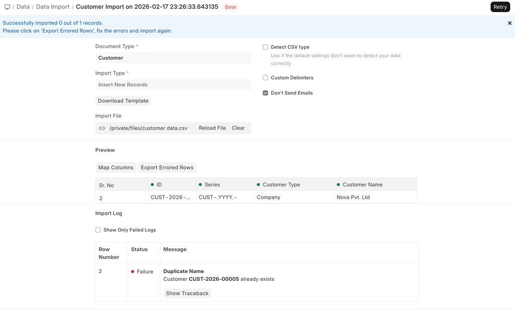Toggle the Custom Delimiters checkbox
Viewport: 515px width, 318px height.
(266, 78)
